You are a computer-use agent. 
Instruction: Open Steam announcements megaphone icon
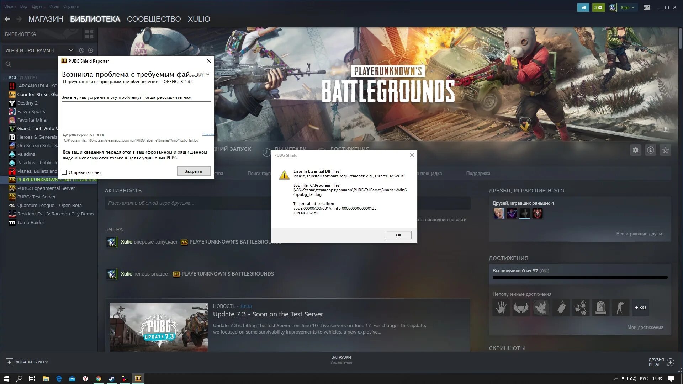click(583, 7)
